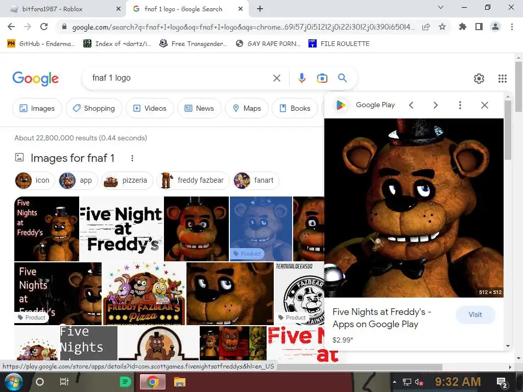Filter images by the icon chip
Viewport: 523px width, 392px height.
pyautogui.click(x=35, y=180)
